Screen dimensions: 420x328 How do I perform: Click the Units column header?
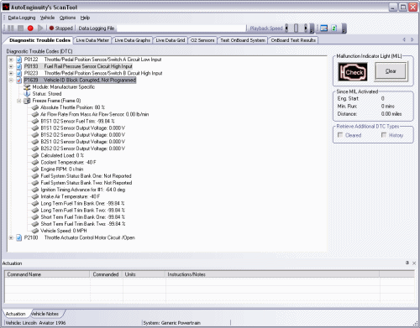pyautogui.click(x=144, y=274)
